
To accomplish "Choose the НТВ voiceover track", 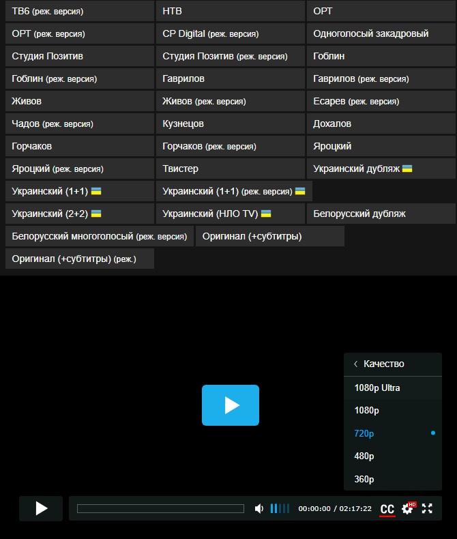I will click(231, 11).
